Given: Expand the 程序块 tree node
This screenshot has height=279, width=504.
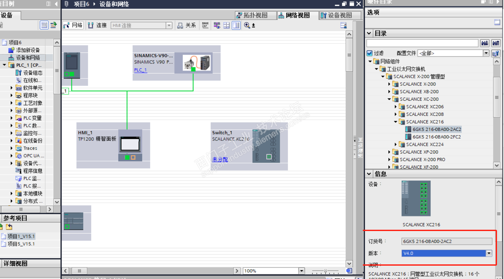Looking at the screenshot, I should point(11,95).
